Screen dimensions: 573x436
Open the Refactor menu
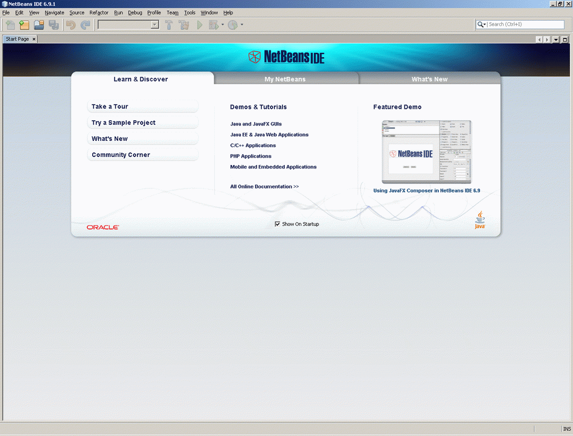coord(99,13)
